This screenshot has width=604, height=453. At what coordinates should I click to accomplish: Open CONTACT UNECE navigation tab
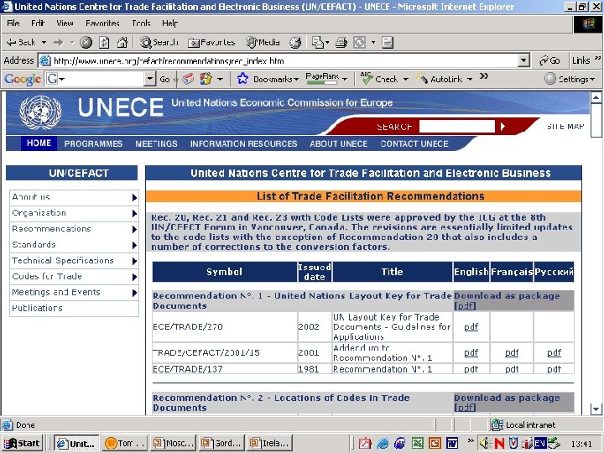click(x=414, y=143)
